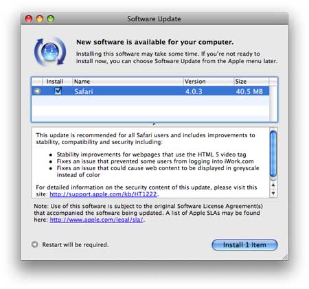309x289 pixels.
Task: Uncheck the Safari install checkbox
Action: coord(58,91)
